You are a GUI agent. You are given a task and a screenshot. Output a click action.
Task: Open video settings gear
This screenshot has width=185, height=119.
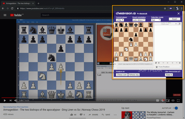(163, 101)
